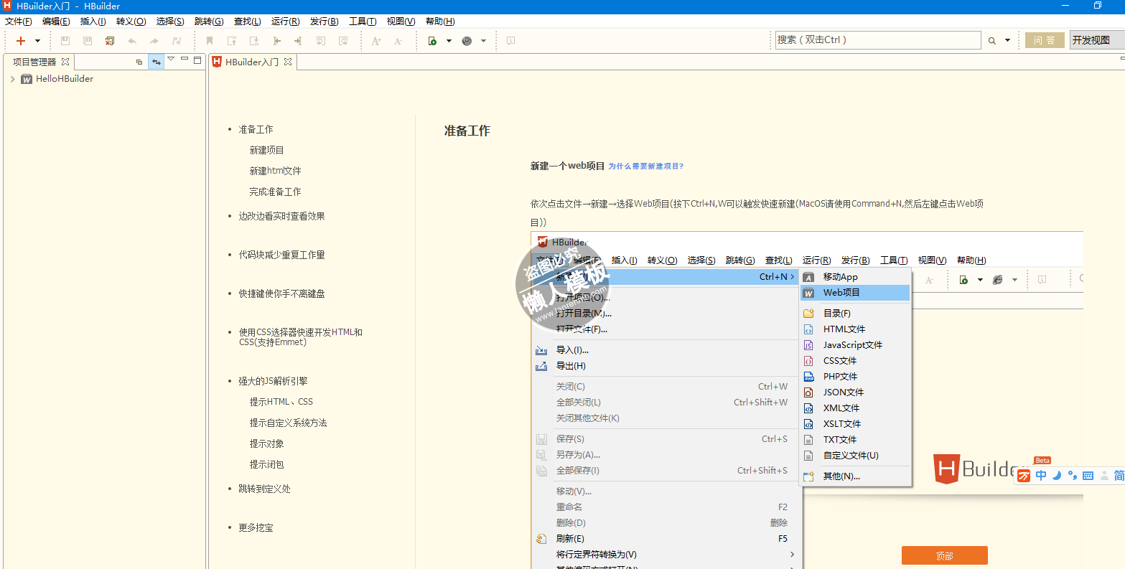Toggle link-with-editor in 项目管理器 panel
The height and width of the screenshot is (569, 1125).
point(156,62)
